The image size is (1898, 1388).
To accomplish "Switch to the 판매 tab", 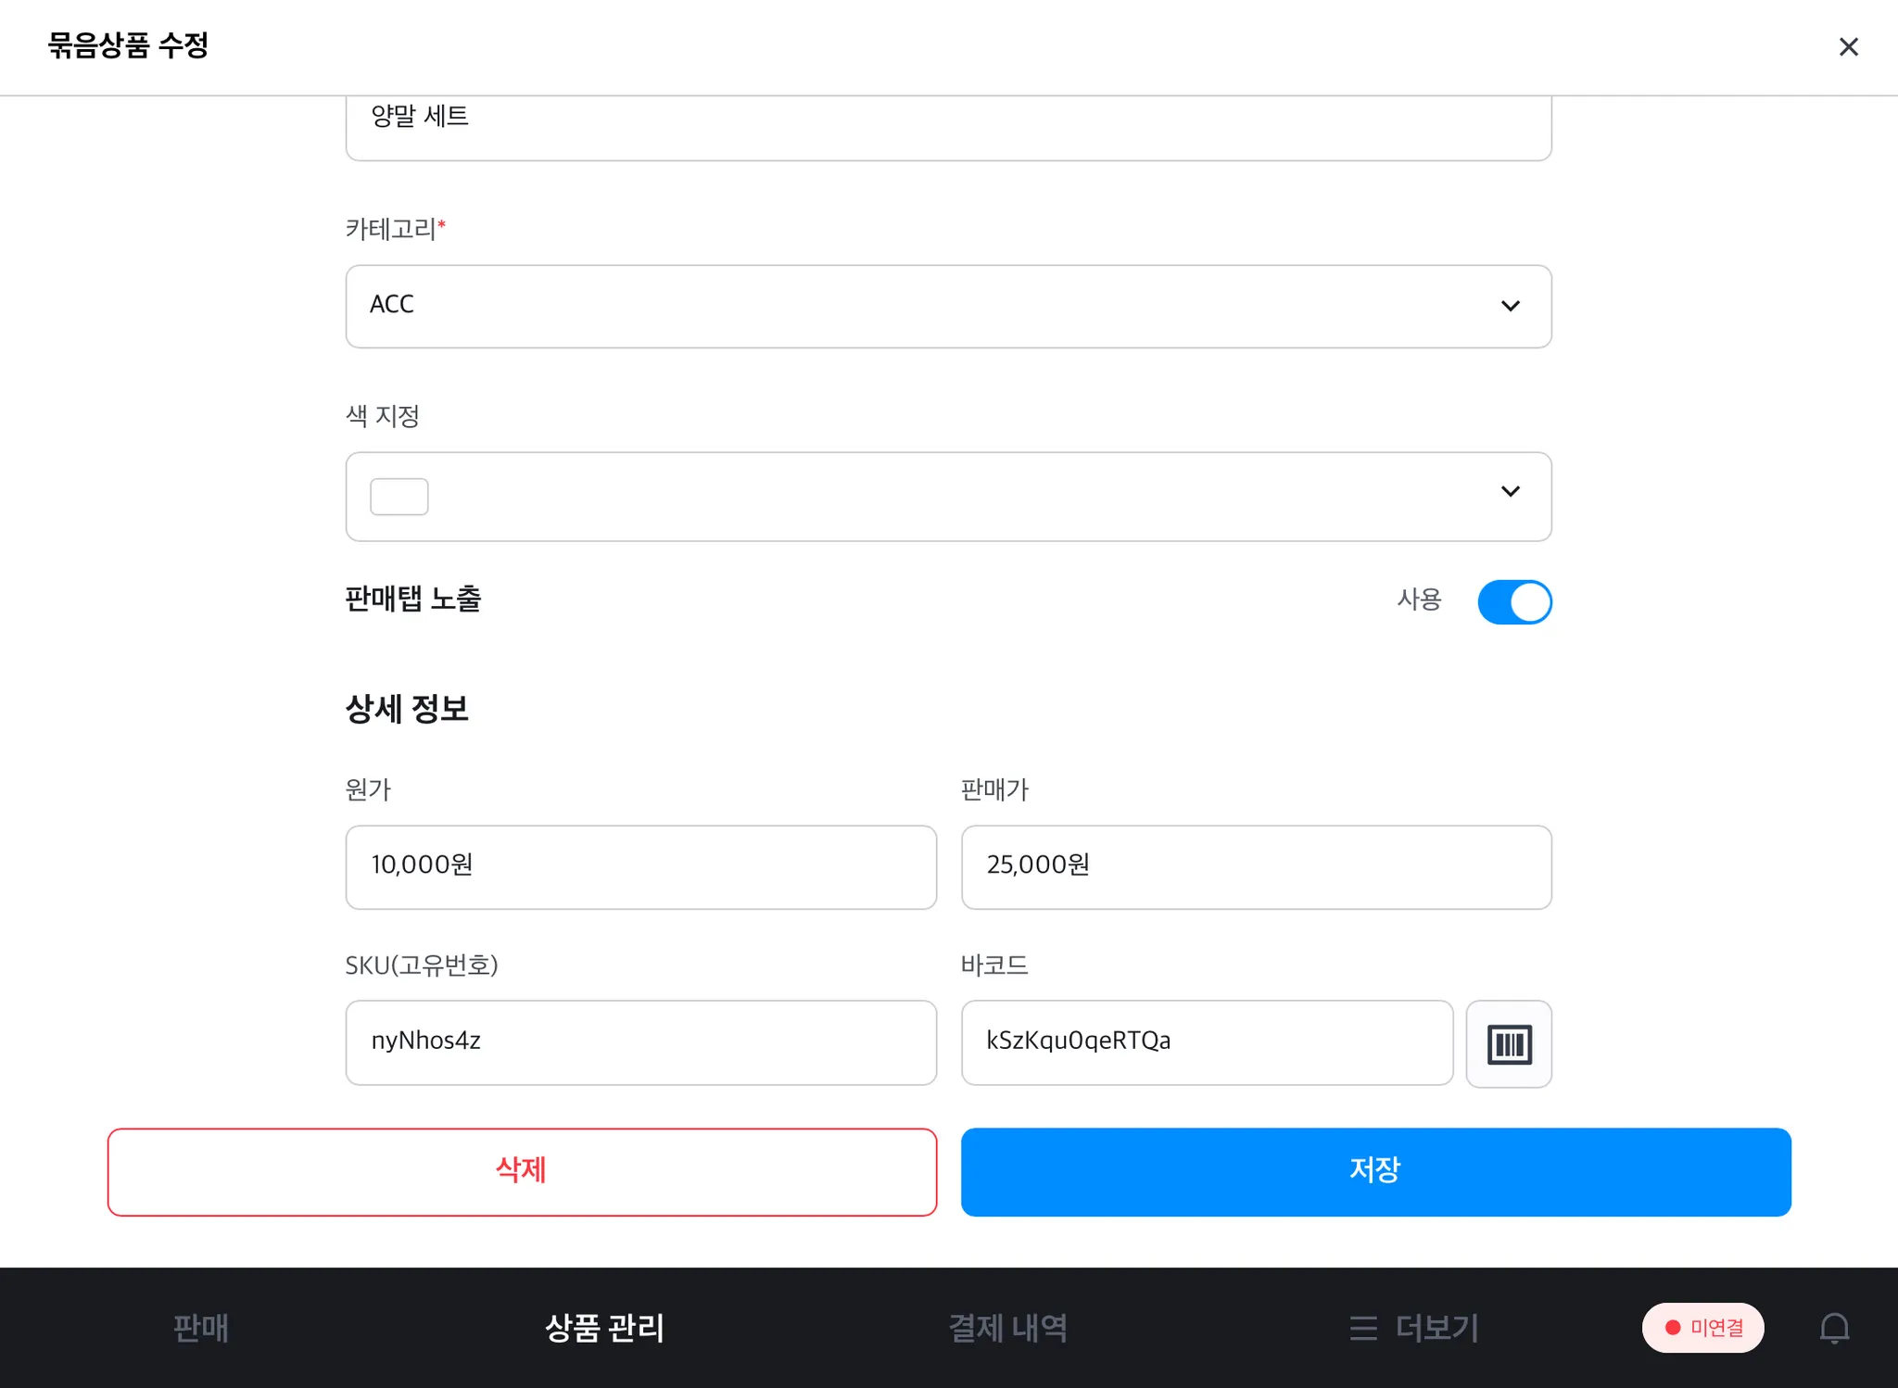I will tap(200, 1328).
